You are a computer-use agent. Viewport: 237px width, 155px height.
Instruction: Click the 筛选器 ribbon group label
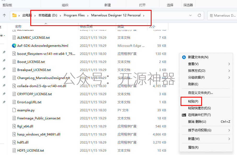(188, 5)
